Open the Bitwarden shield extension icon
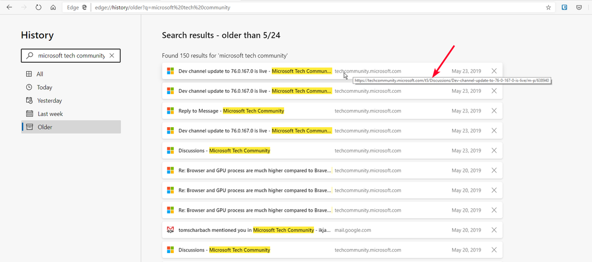 (565, 7)
